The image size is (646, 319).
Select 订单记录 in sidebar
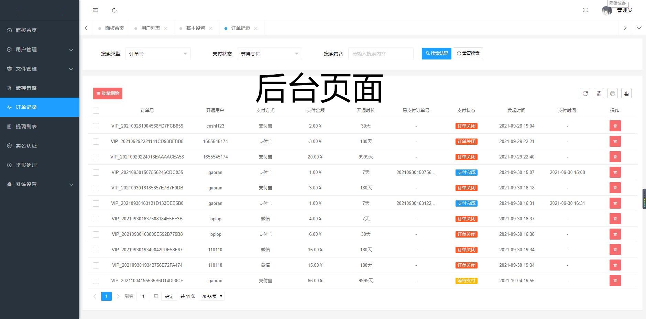40,107
